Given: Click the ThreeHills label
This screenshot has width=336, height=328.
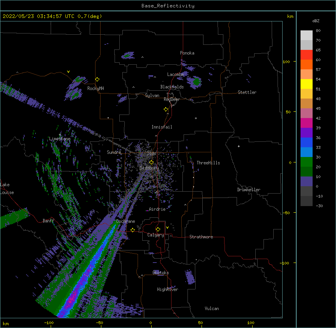Looking at the screenshot, I should point(208,163).
